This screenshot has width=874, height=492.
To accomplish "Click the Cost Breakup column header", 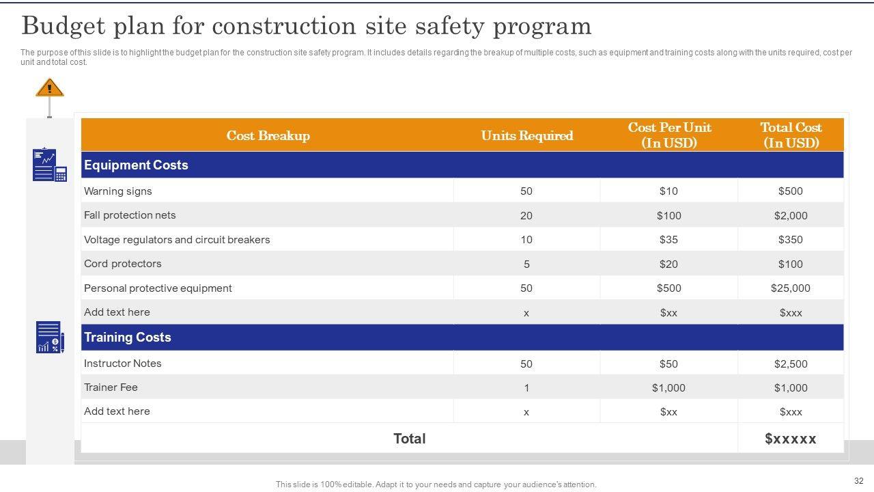I will point(268,135).
